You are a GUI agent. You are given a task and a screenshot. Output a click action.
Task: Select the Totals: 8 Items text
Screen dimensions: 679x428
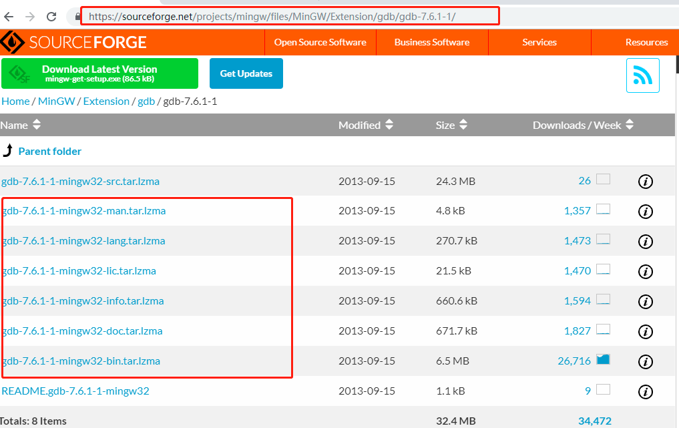point(33,421)
